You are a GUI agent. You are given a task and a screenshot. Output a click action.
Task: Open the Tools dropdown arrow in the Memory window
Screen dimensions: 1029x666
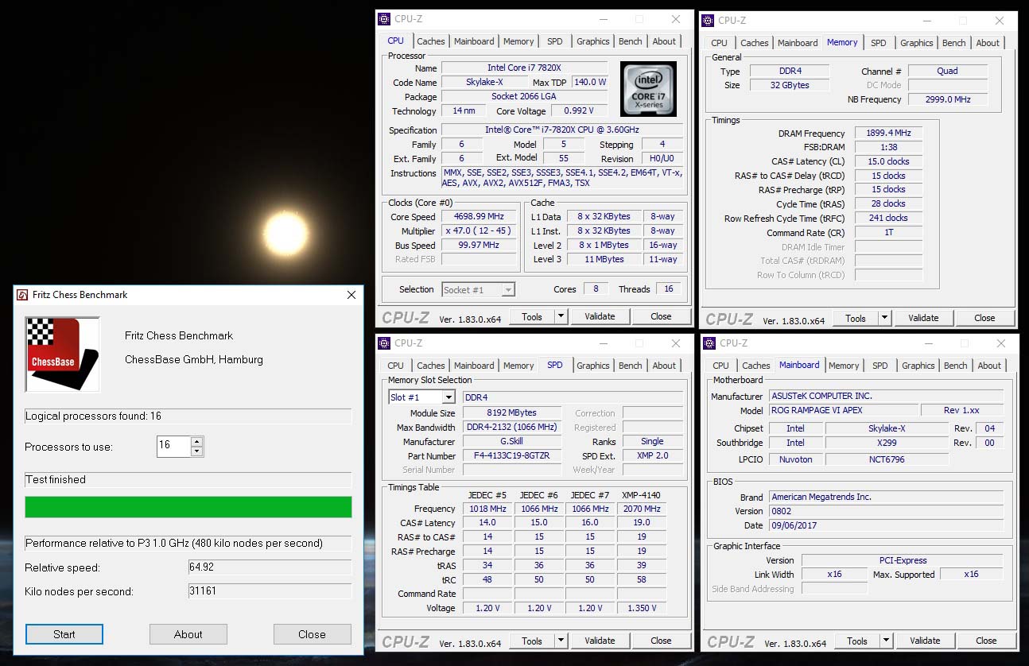click(884, 318)
